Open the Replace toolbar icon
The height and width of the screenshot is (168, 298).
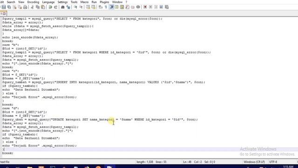click(68, 7)
